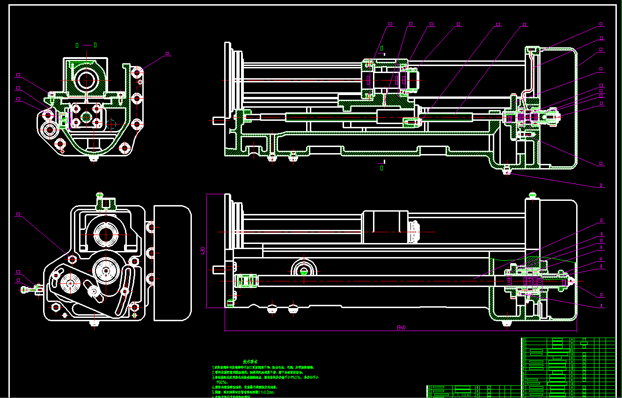Select the rounded cover box beside the end view
622x398 pixels.
pos(172,263)
